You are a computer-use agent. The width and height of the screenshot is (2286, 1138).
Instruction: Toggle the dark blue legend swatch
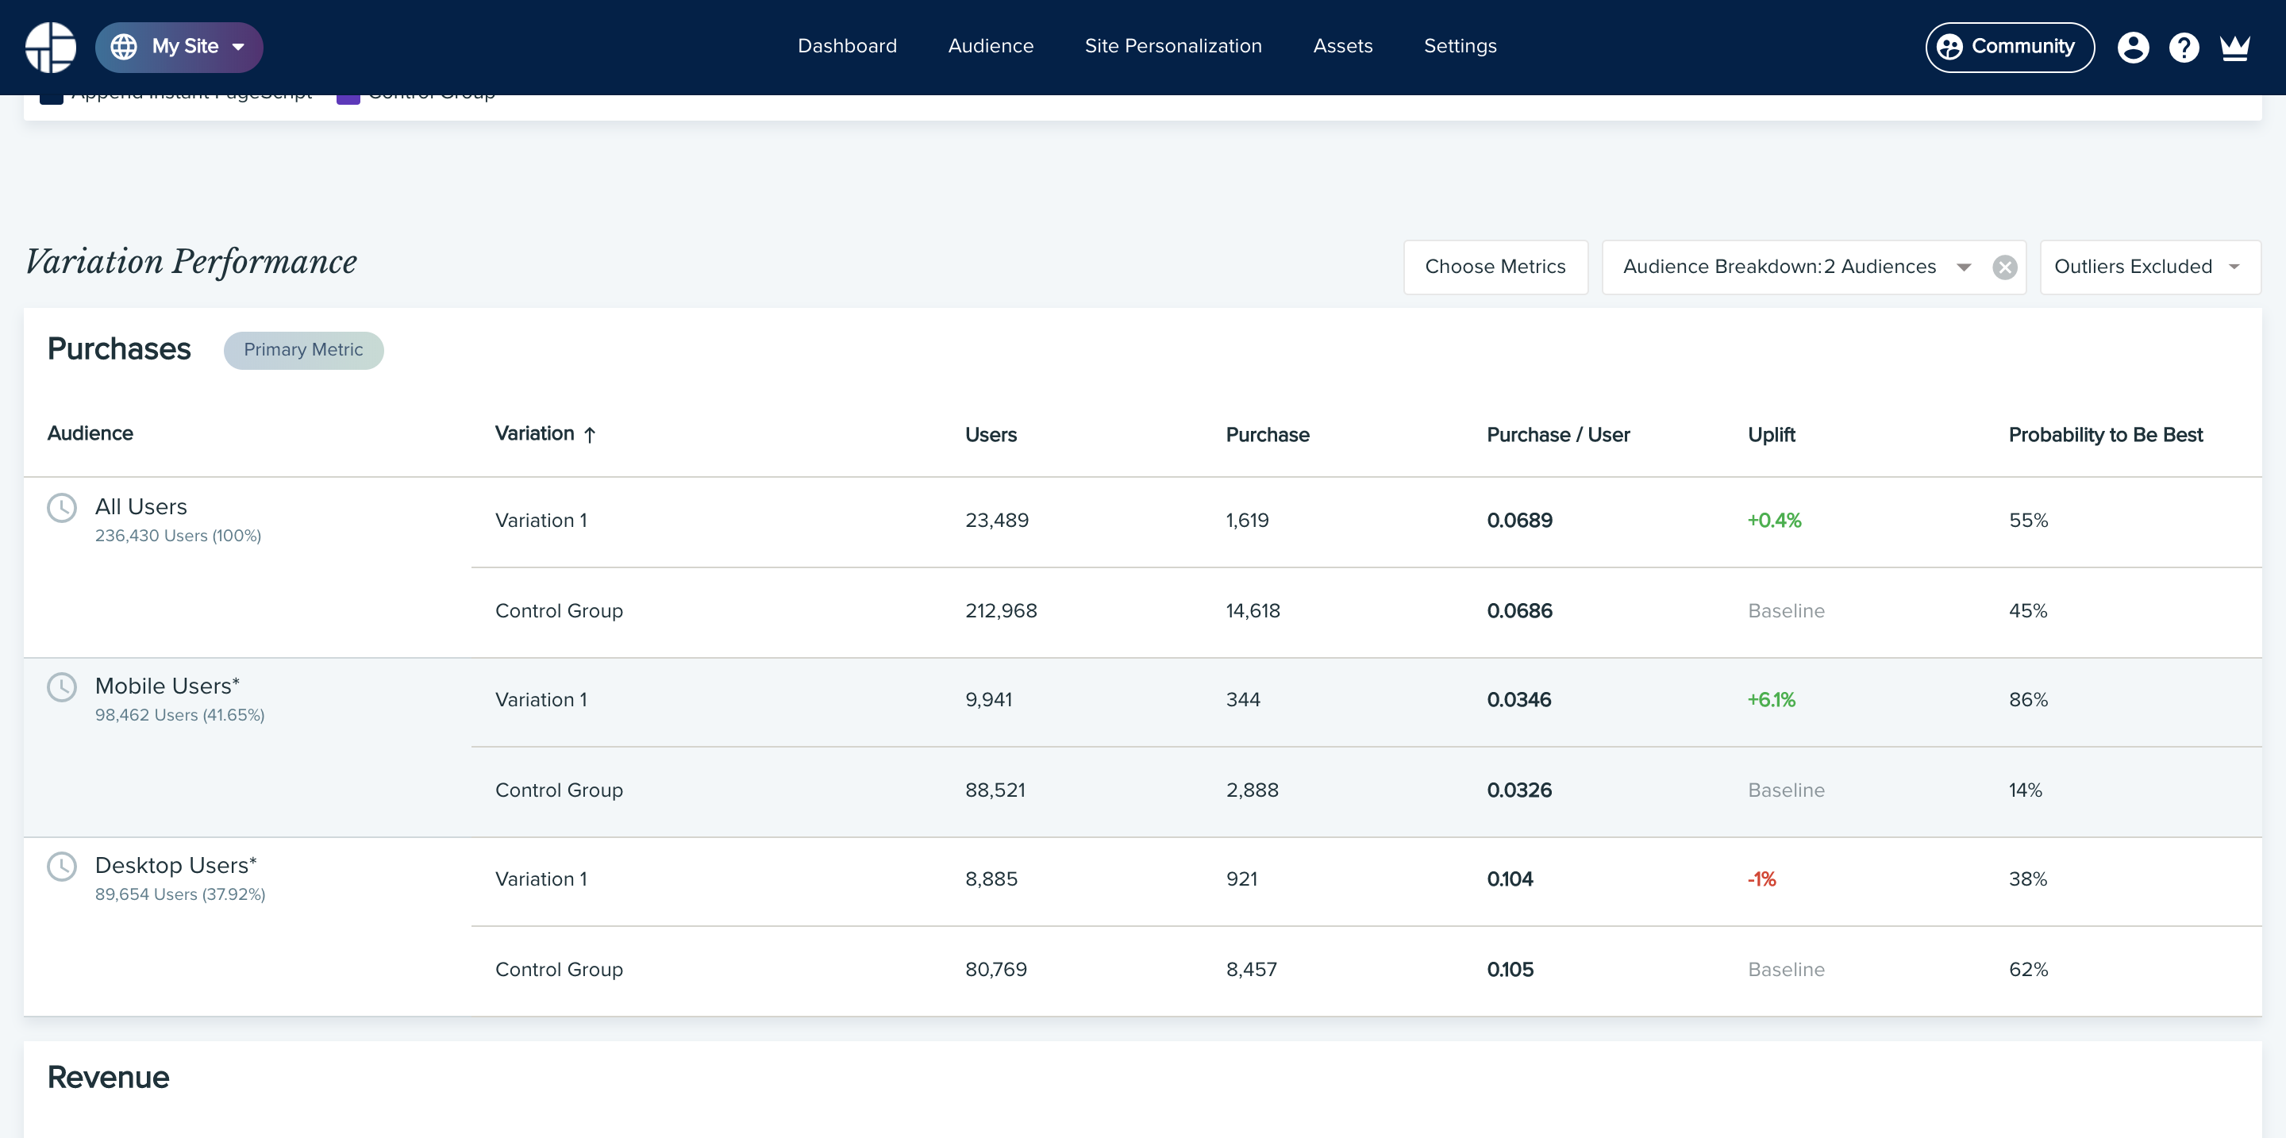[52, 98]
